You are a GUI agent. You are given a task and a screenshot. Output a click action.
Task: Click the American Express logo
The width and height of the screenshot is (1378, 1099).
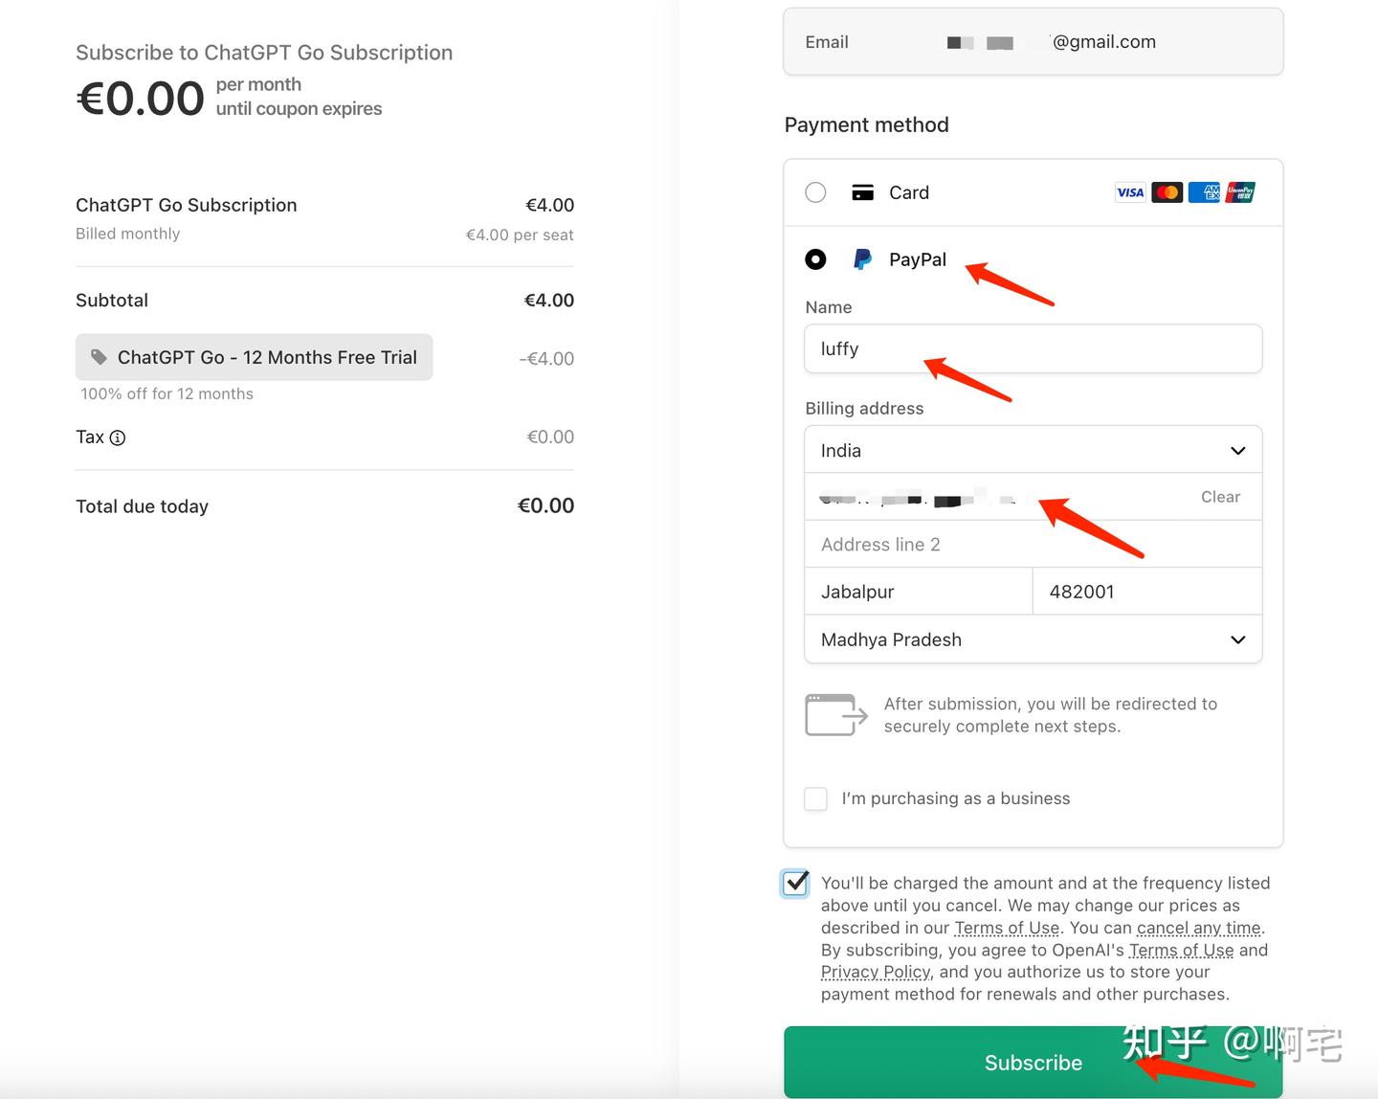[x=1204, y=192]
